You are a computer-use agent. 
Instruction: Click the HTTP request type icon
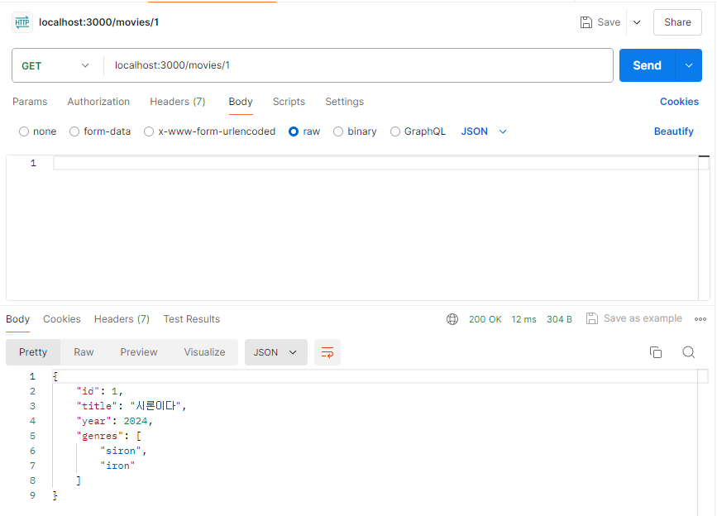click(22, 22)
